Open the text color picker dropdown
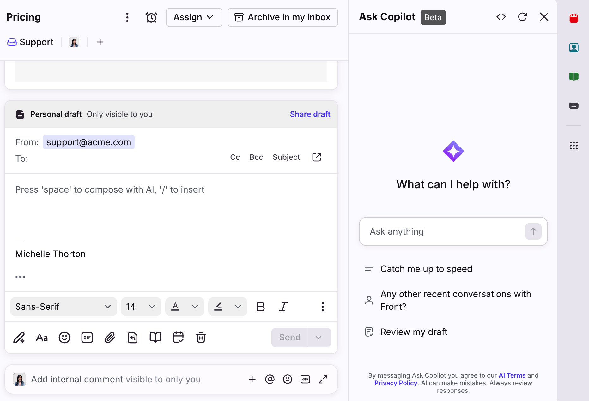The width and height of the screenshot is (589, 401). pos(195,307)
